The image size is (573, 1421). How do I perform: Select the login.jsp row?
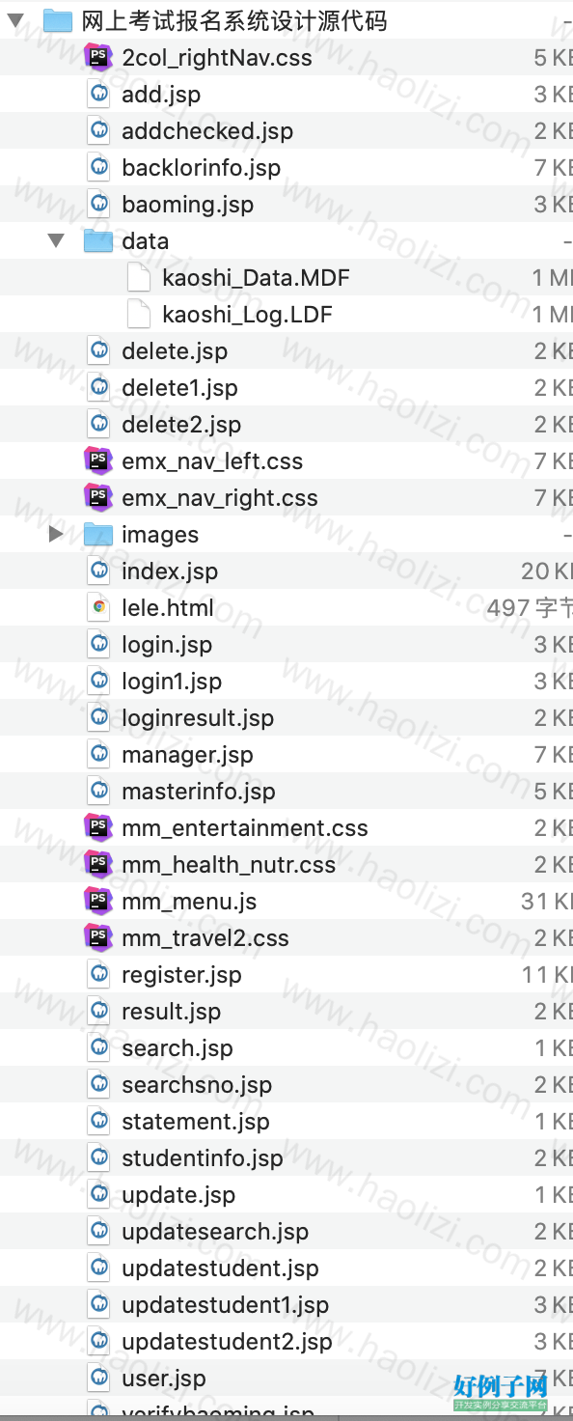(x=286, y=645)
